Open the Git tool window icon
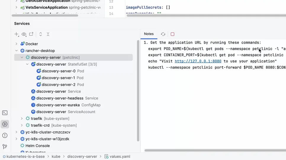This screenshot has height=160, width=286. click(x=5, y=146)
